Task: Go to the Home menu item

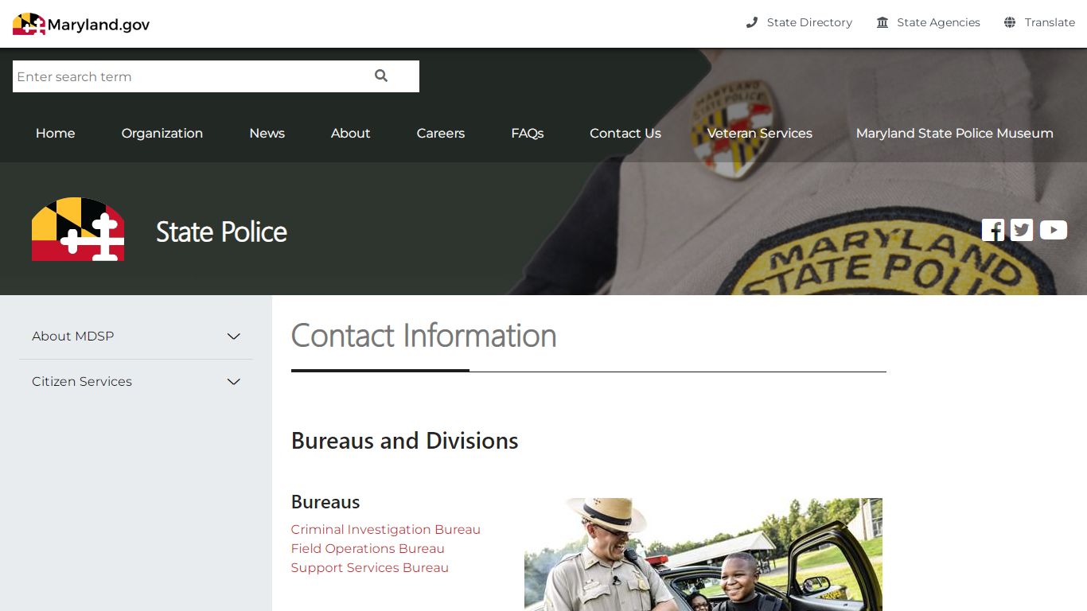Action: click(55, 133)
